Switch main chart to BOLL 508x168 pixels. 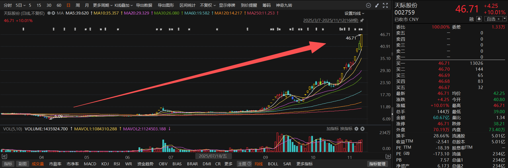tap(273, 164)
